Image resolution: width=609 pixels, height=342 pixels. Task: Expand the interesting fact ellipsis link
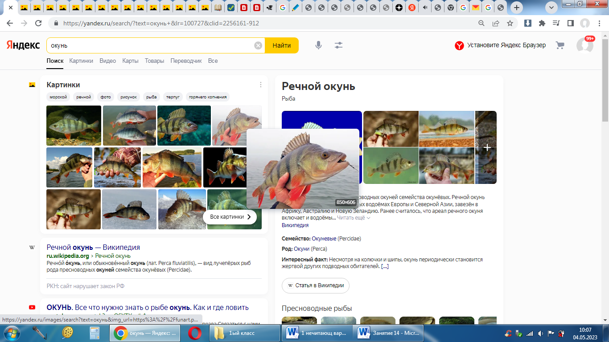pyautogui.click(x=385, y=266)
